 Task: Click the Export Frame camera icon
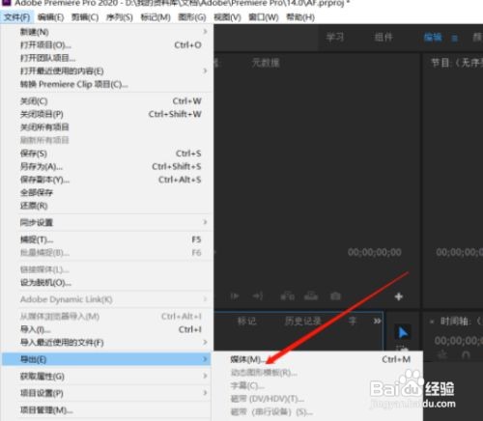coord(335,295)
